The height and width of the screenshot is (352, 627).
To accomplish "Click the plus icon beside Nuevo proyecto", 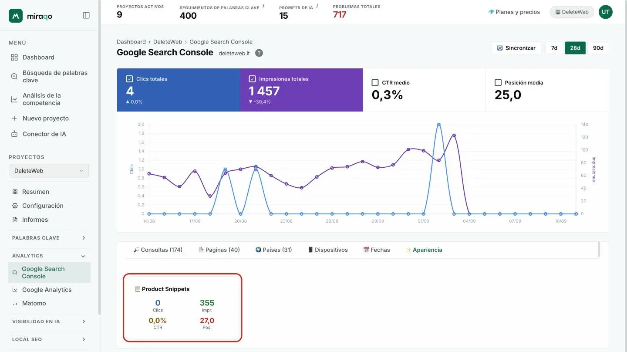I will pos(14,118).
